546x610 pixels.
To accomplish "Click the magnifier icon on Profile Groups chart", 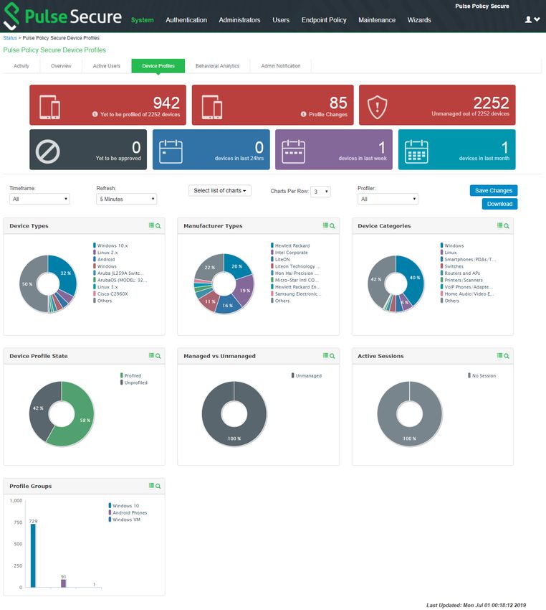I will [158, 486].
